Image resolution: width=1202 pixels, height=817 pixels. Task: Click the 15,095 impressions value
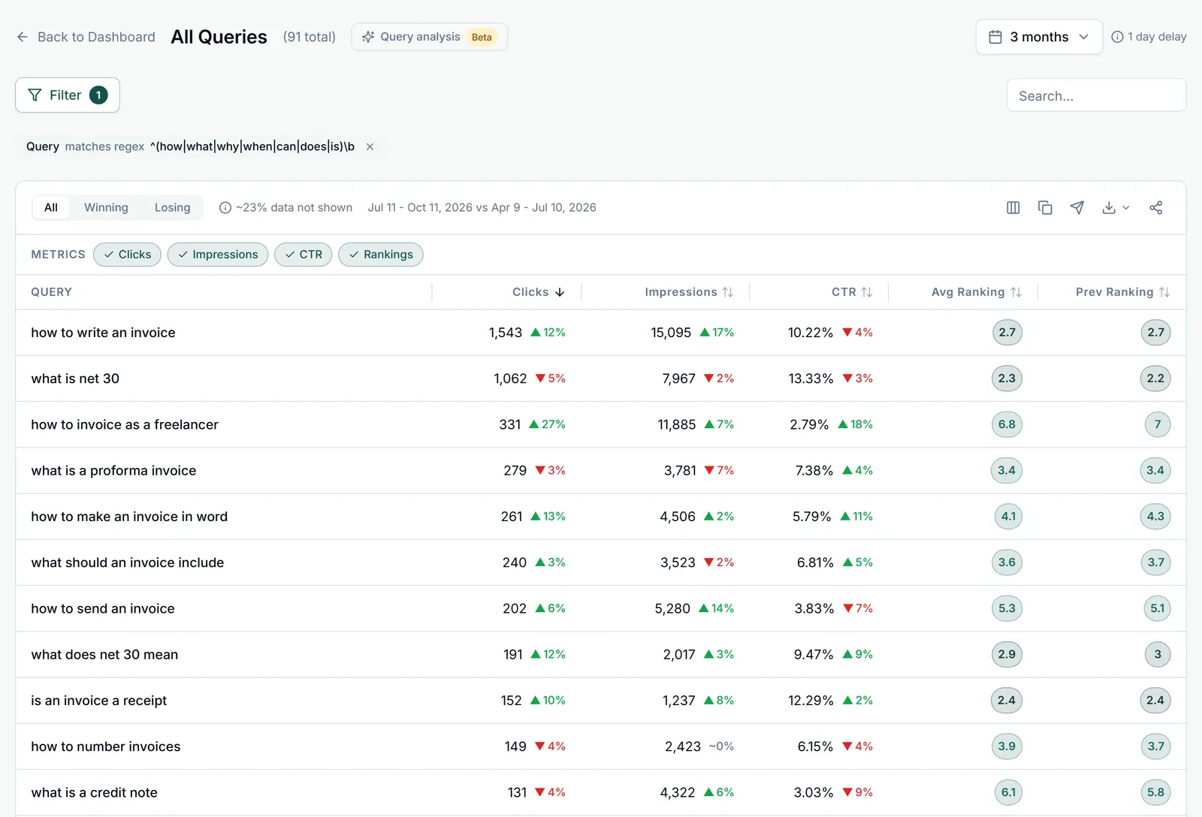pos(671,333)
